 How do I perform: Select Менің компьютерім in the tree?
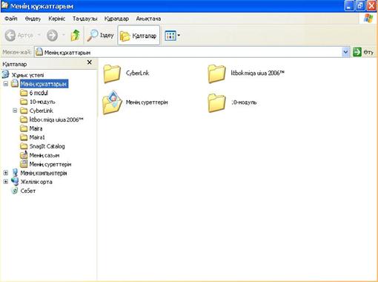pyautogui.click(x=44, y=173)
